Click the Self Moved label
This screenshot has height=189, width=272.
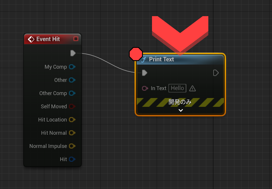point(54,107)
